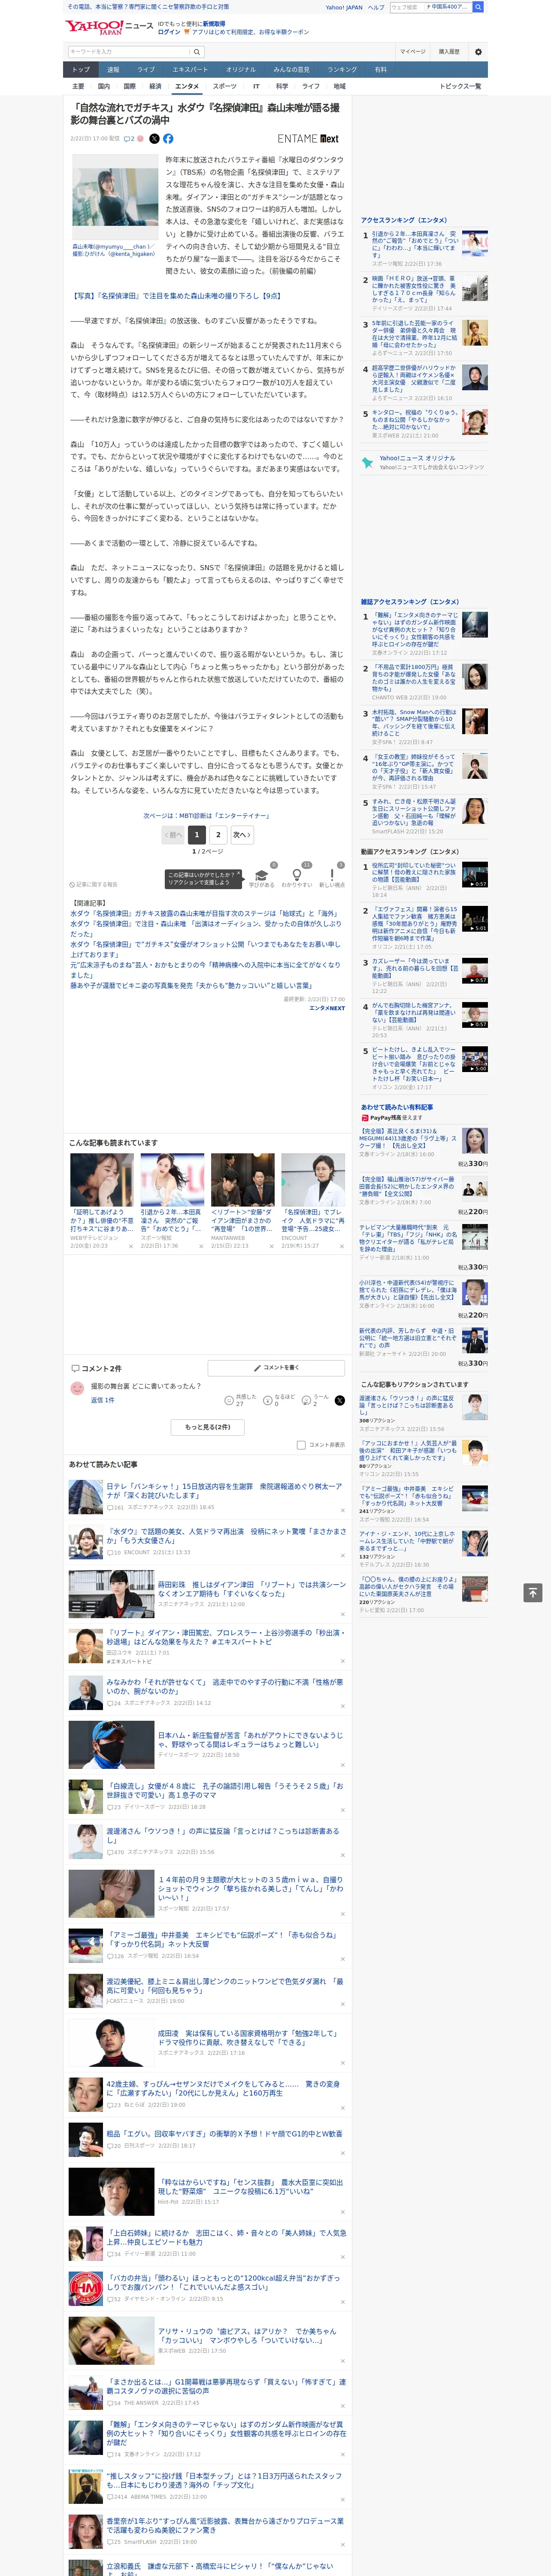Open the 科学 category
The height and width of the screenshot is (2576, 551).
(282, 86)
